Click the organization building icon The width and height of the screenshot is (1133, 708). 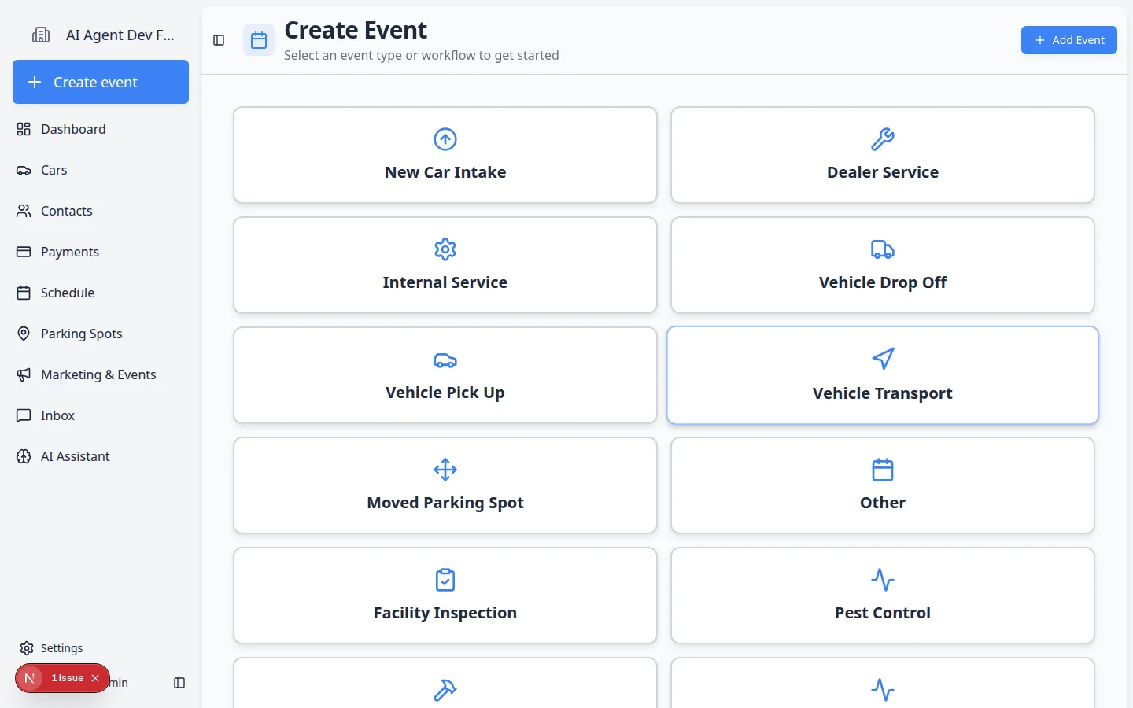pyautogui.click(x=41, y=35)
